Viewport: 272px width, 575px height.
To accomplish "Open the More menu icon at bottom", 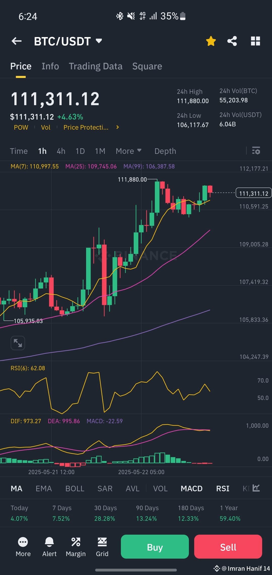I will pyautogui.click(x=23, y=547).
